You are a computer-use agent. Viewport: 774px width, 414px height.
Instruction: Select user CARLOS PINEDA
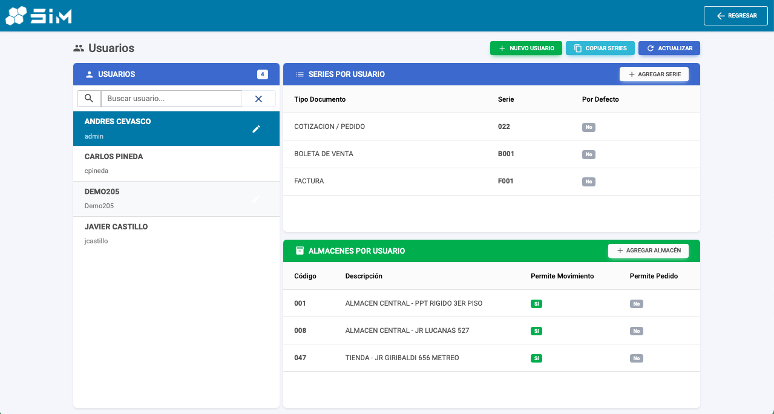click(x=176, y=163)
